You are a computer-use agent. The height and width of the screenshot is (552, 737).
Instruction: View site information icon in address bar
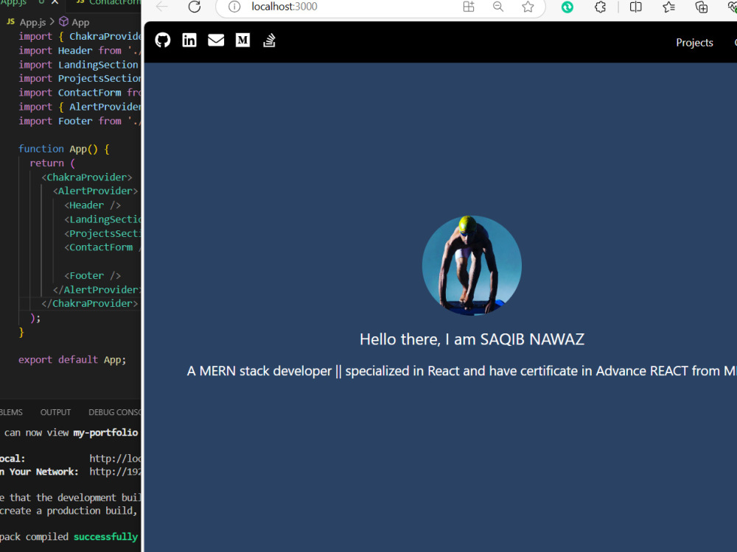(x=234, y=7)
